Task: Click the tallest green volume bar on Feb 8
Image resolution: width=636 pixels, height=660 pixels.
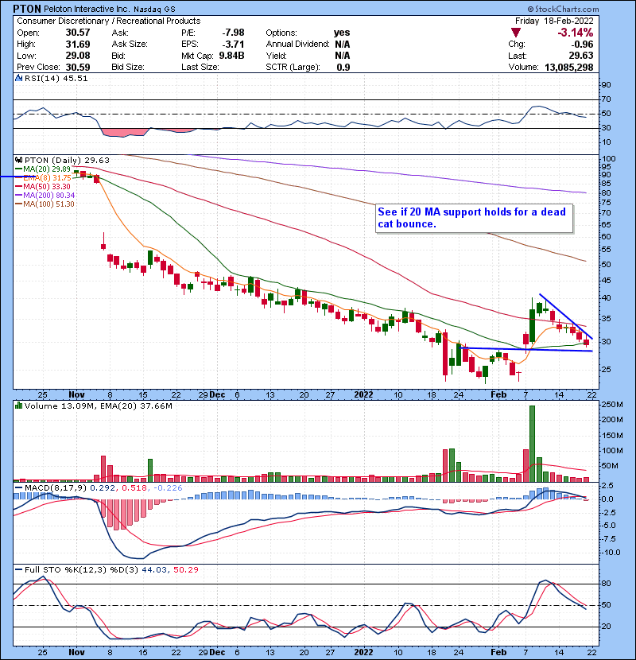Action: click(x=532, y=443)
